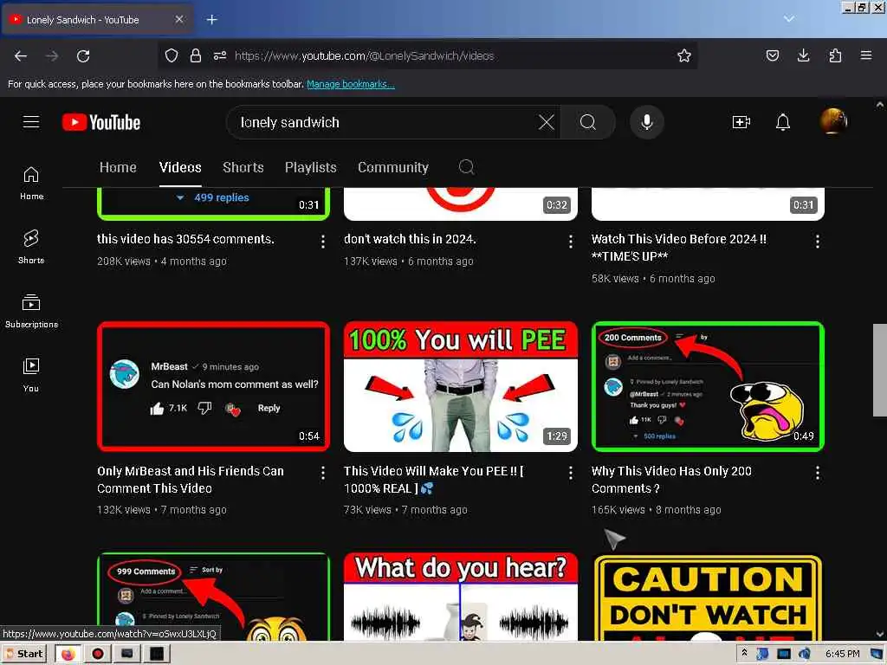Screen dimensions: 887x665
Task: Open the YouTube hamburger guide menu
Action: [31, 122]
